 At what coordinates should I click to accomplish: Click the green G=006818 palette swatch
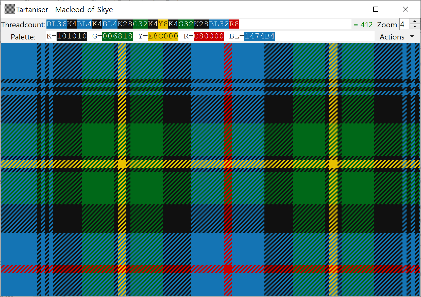tap(117, 36)
